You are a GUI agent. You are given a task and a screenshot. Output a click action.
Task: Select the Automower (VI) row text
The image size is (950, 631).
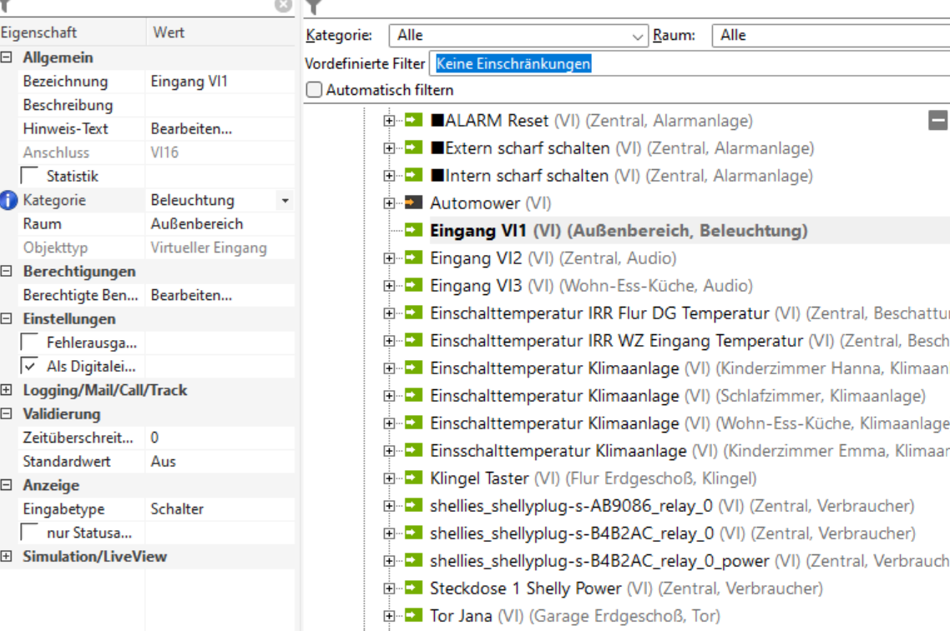click(491, 203)
